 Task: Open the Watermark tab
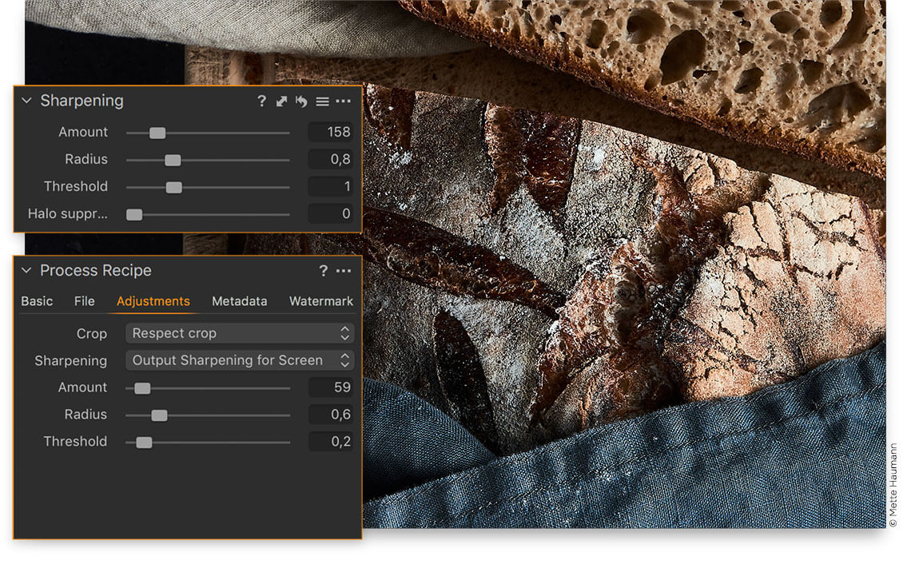coord(321,301)
